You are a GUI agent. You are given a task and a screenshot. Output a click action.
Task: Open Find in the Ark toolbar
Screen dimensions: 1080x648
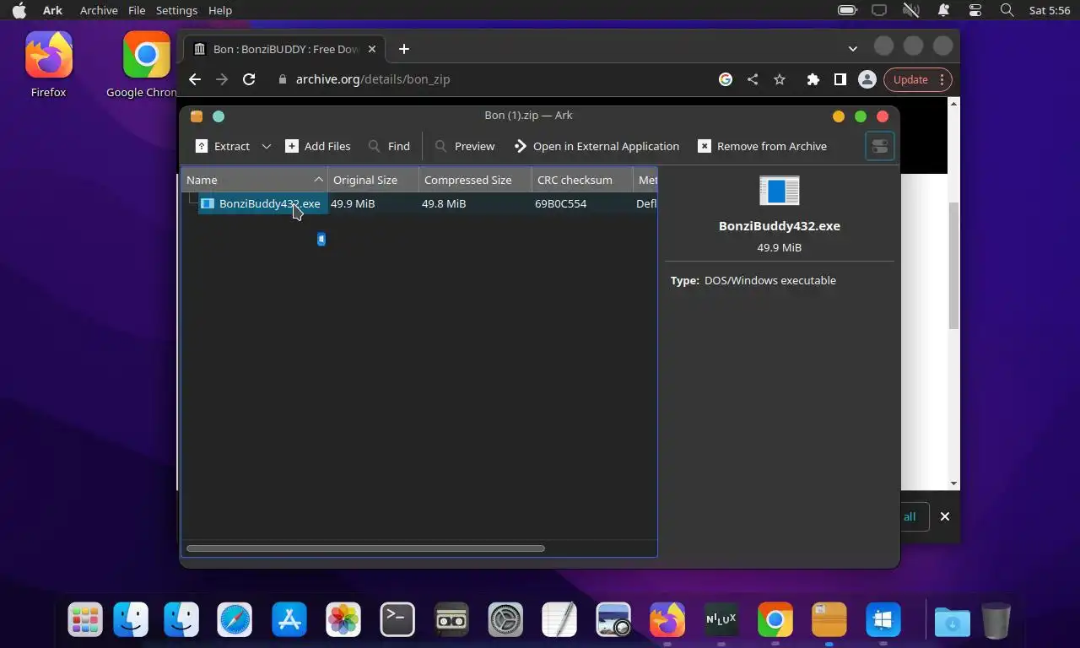(389, 146)
